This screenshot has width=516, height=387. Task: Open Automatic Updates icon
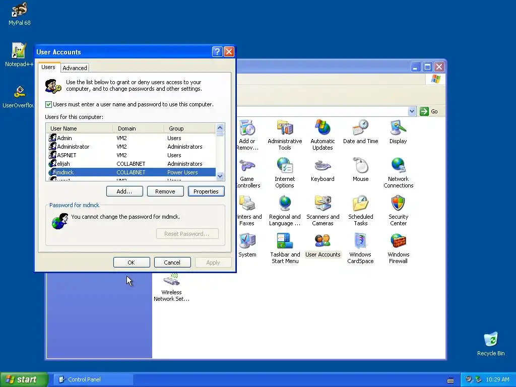coord(322,135)
